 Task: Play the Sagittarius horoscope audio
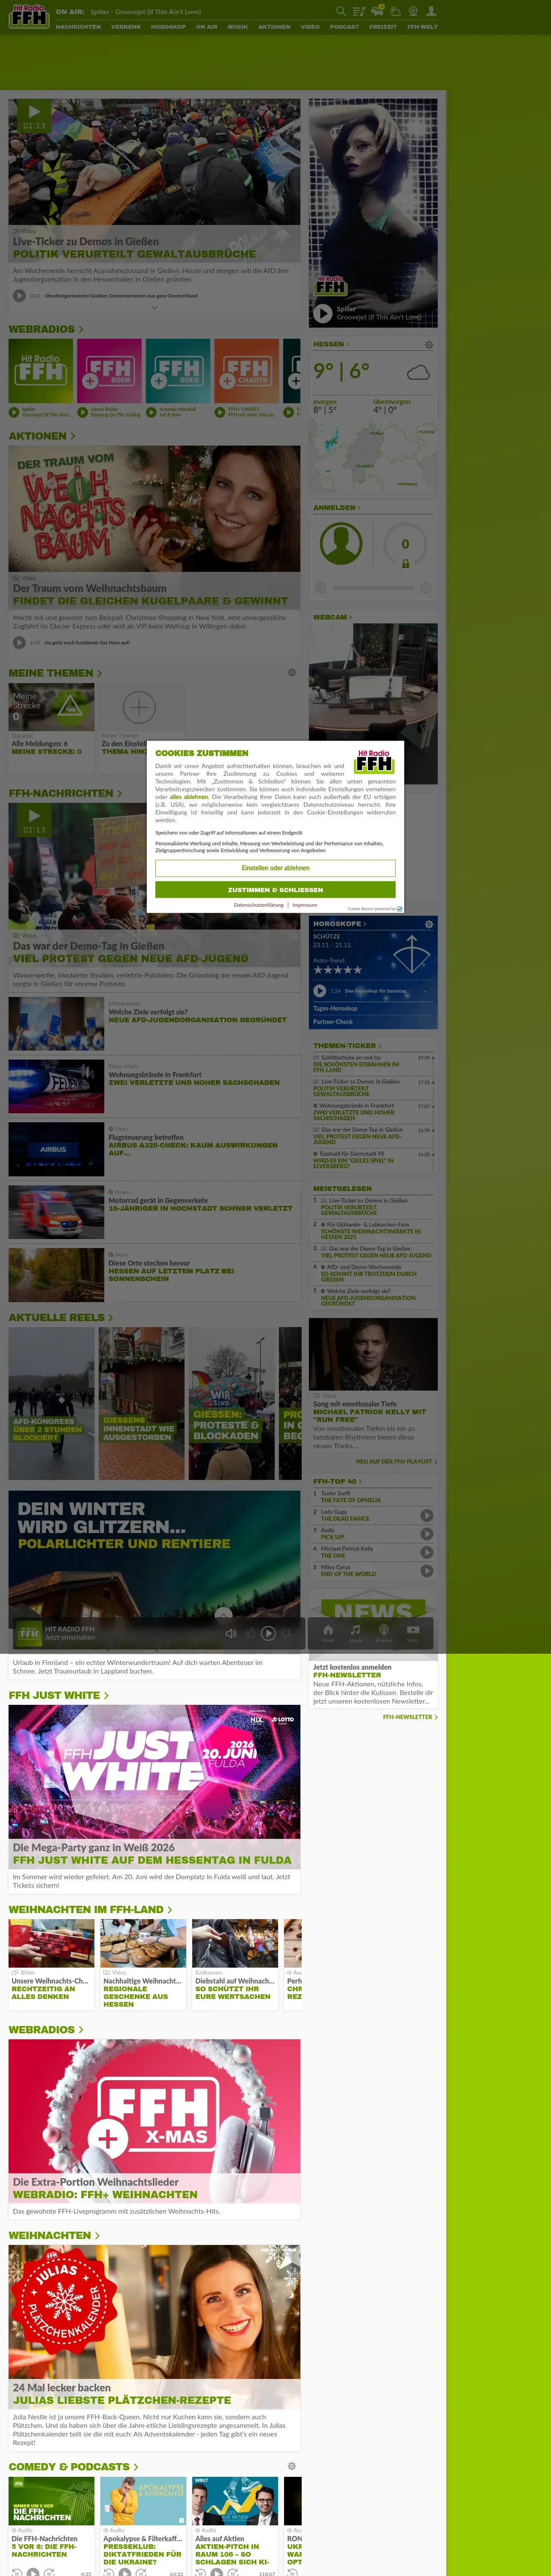pyautogui.click(x=320, y=991)
